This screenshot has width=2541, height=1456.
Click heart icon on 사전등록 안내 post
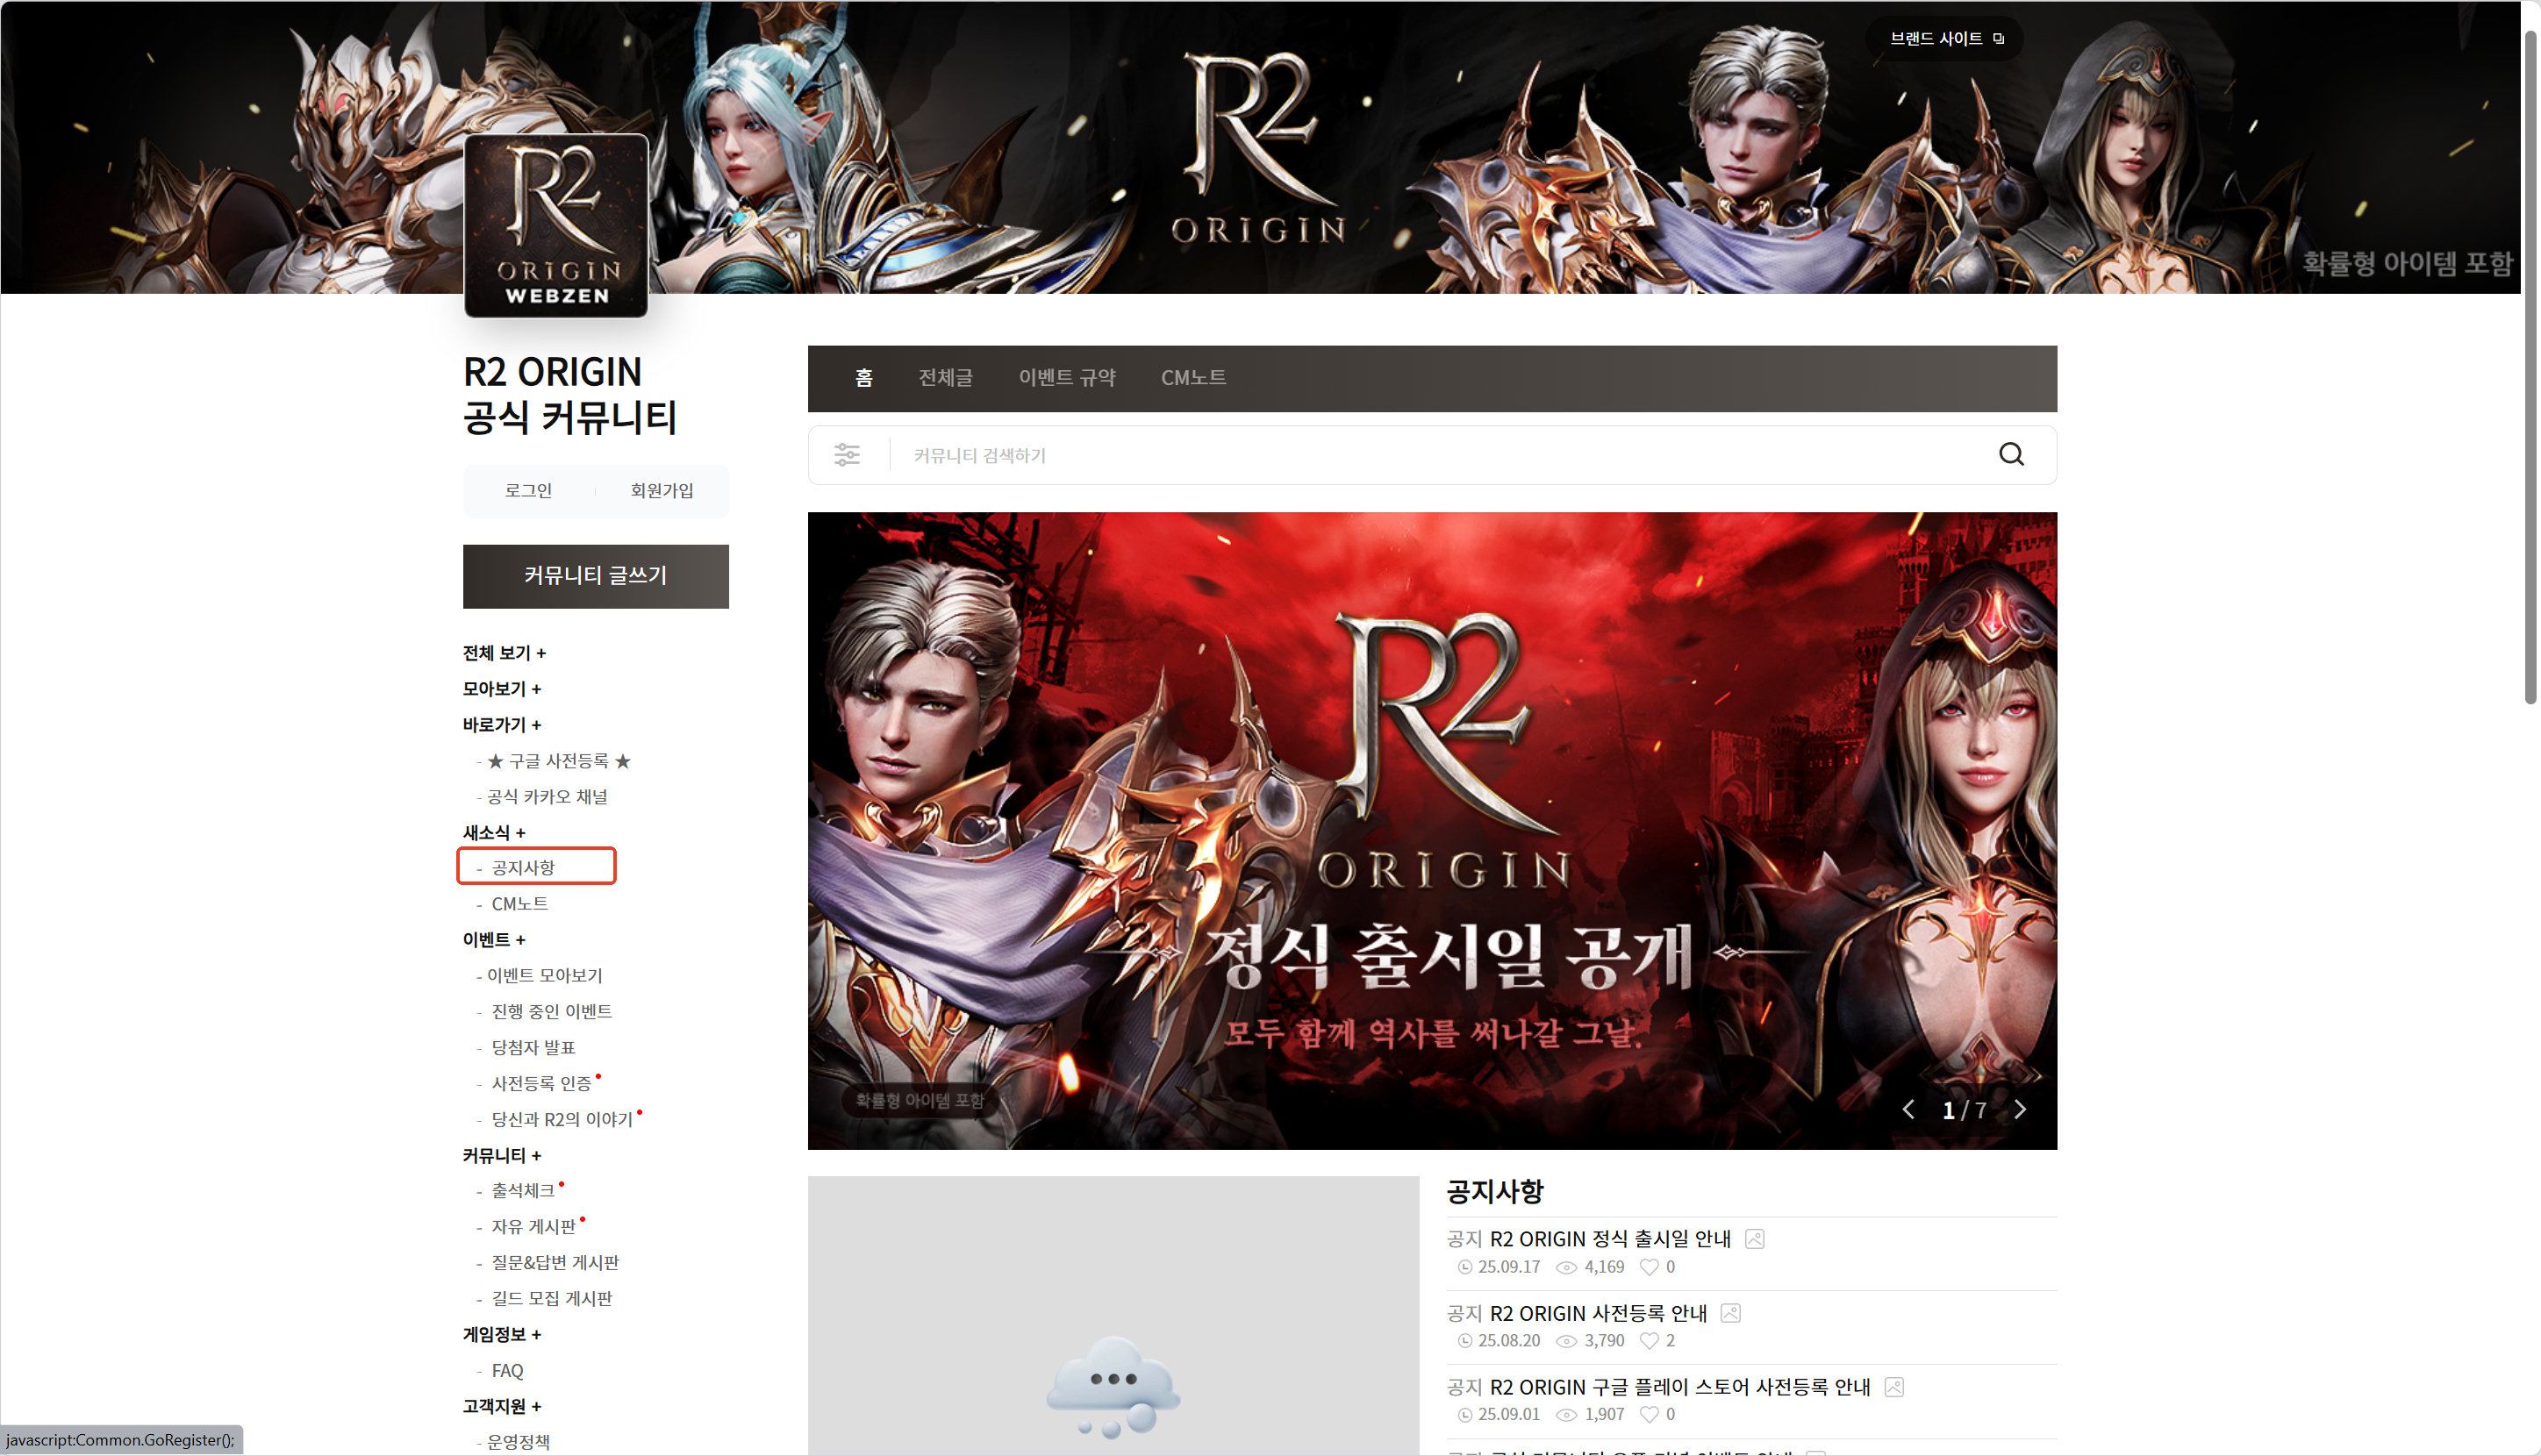tap(1649, 1341)
